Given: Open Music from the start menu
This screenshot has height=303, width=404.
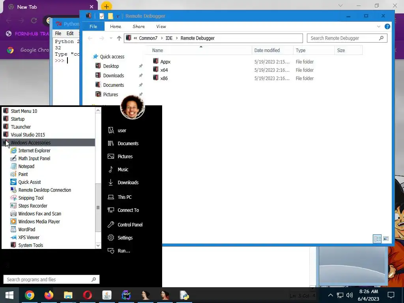Looking at the screenshot, I should point(123,170).
